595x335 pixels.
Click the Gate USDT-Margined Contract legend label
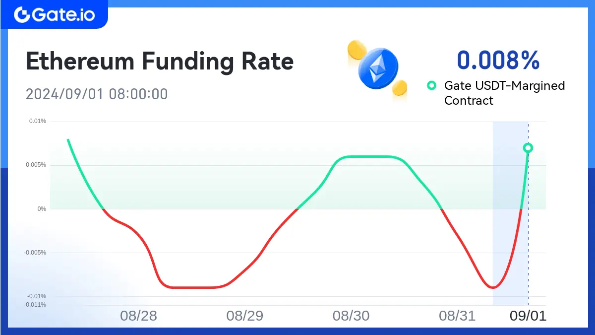504,93
